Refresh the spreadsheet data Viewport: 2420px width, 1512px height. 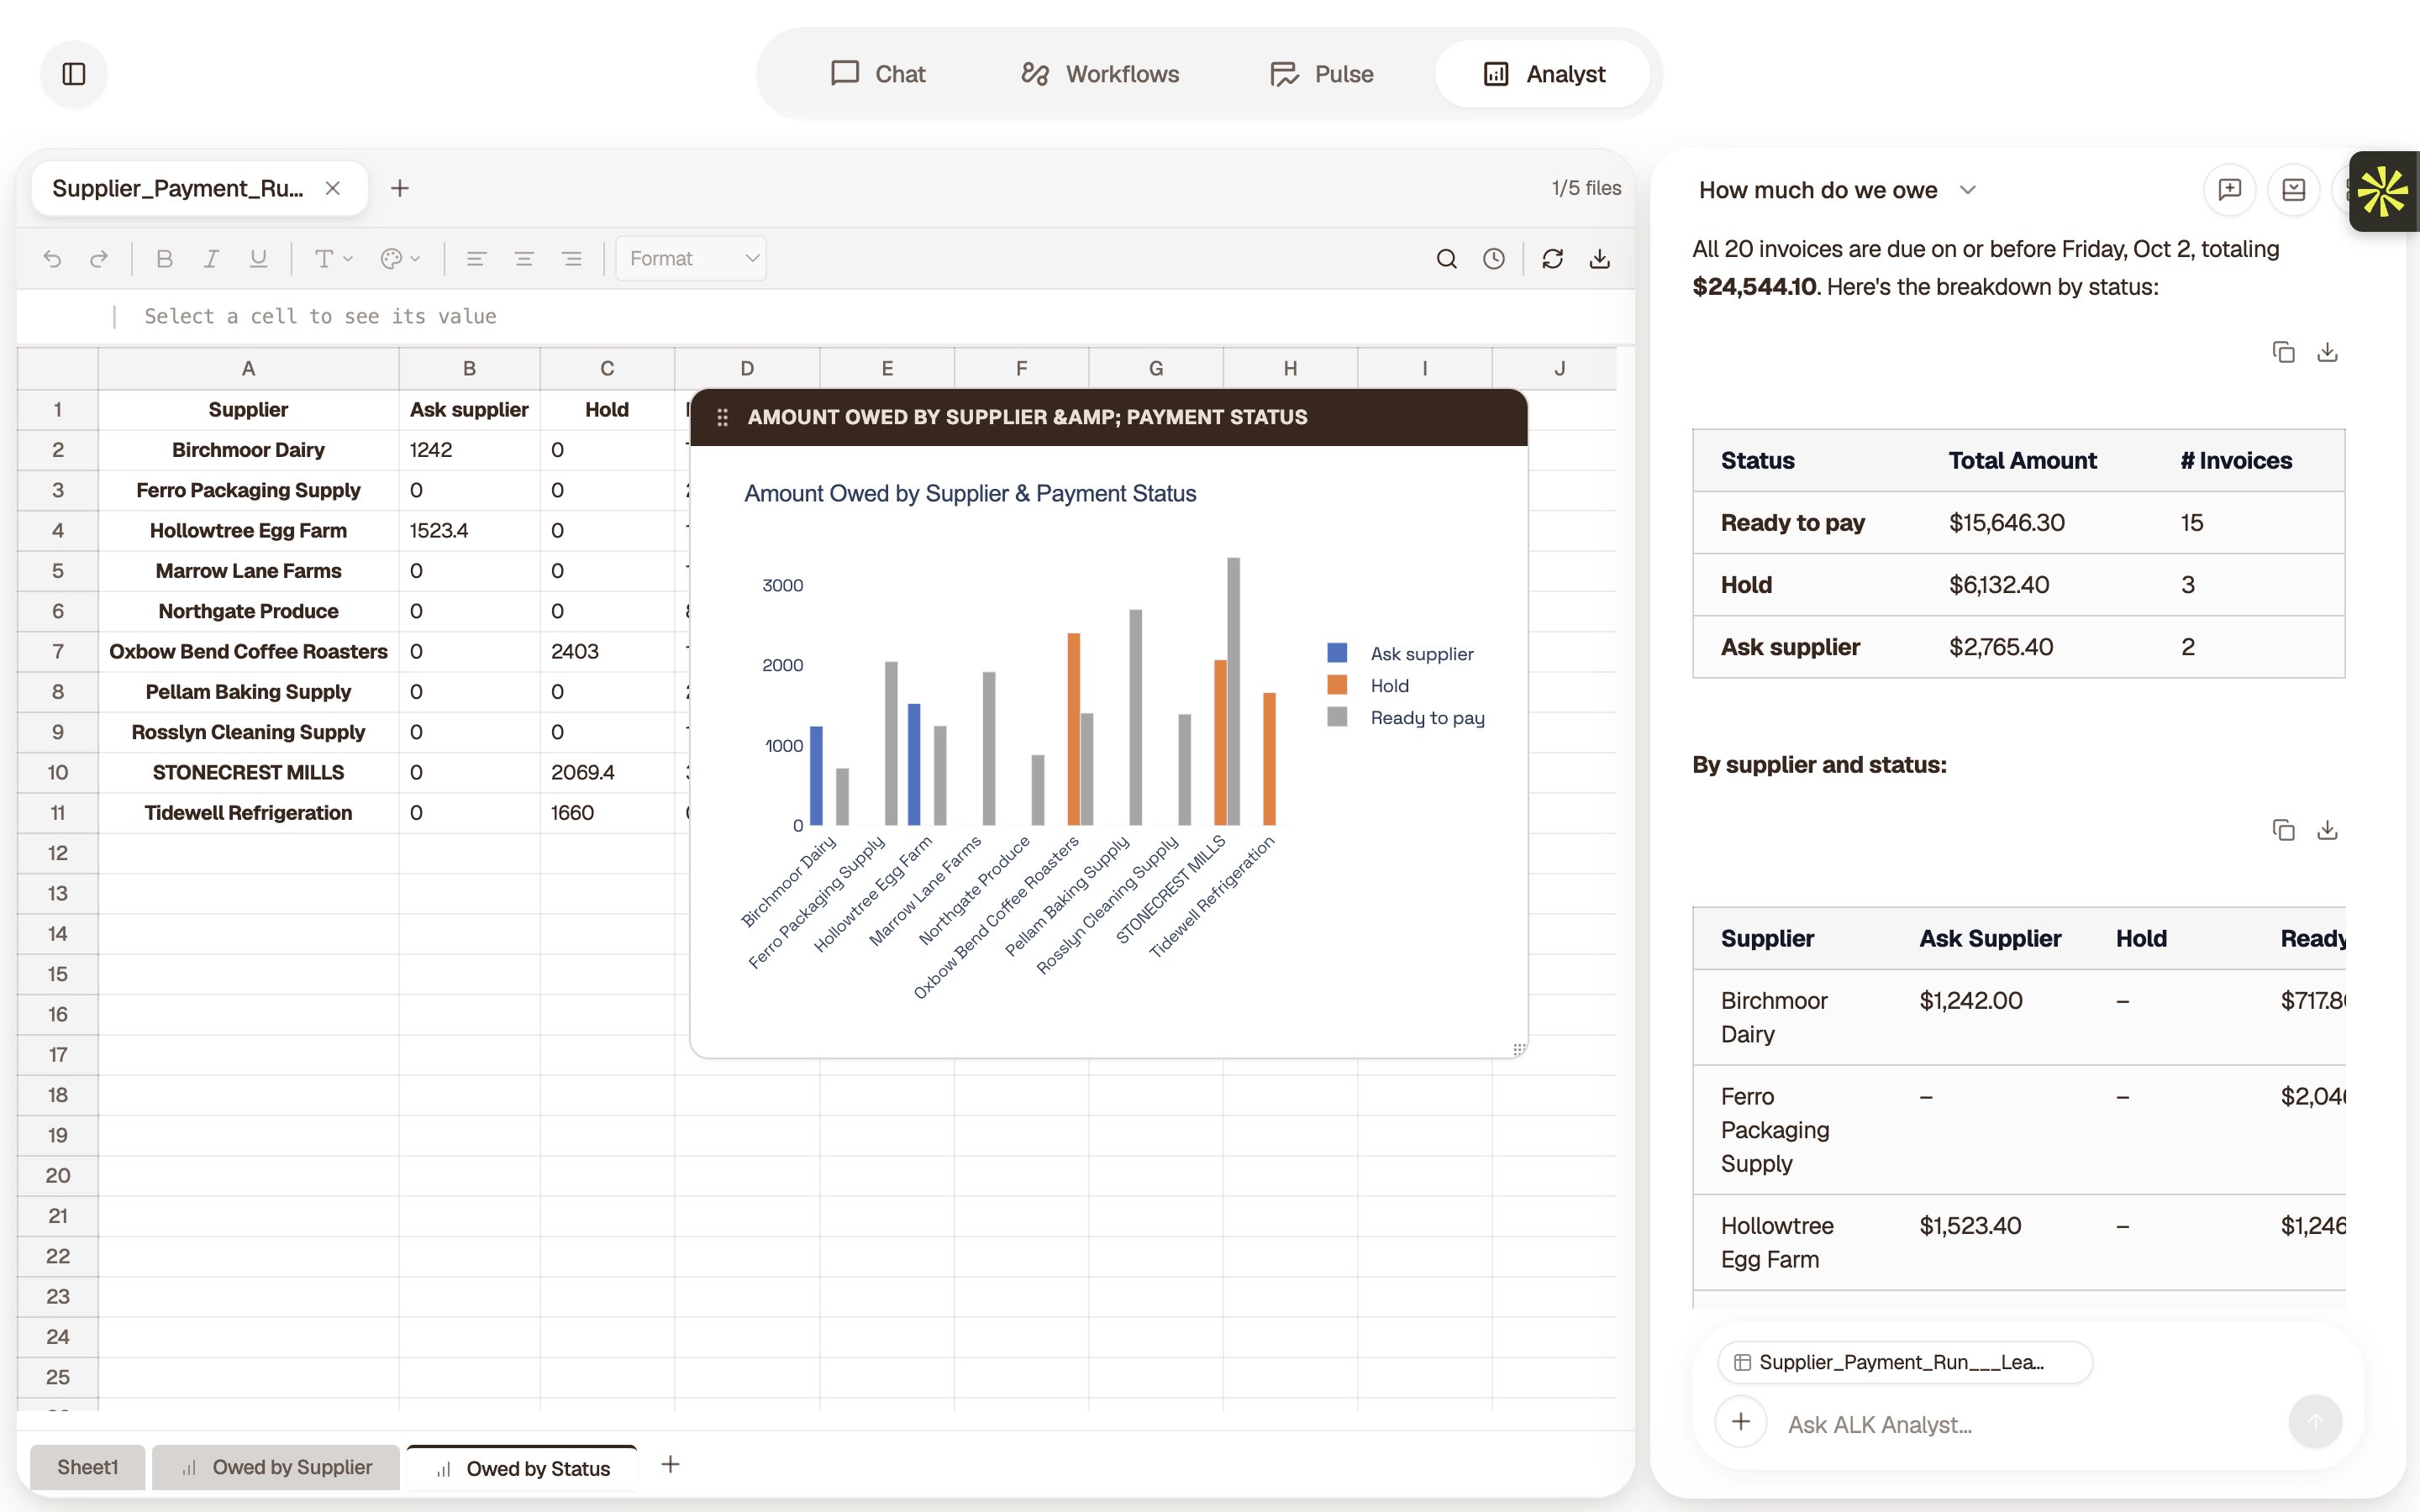[x=1552, y=259]
